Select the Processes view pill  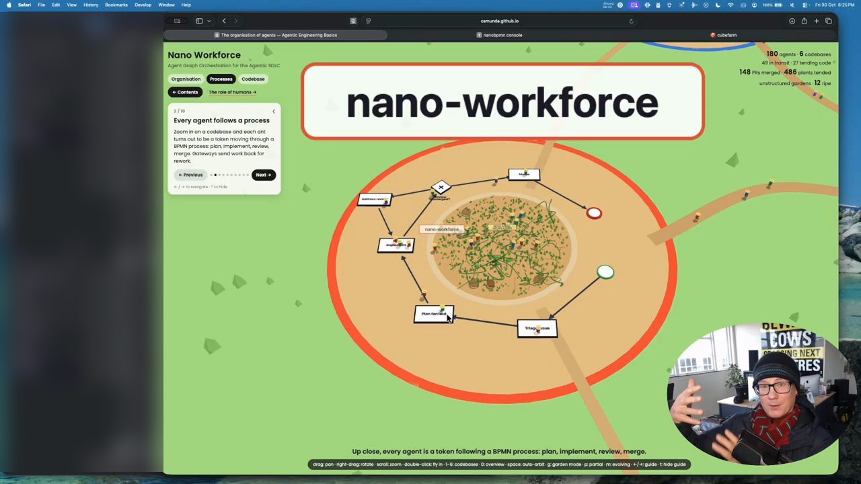(x=221, y=79)
